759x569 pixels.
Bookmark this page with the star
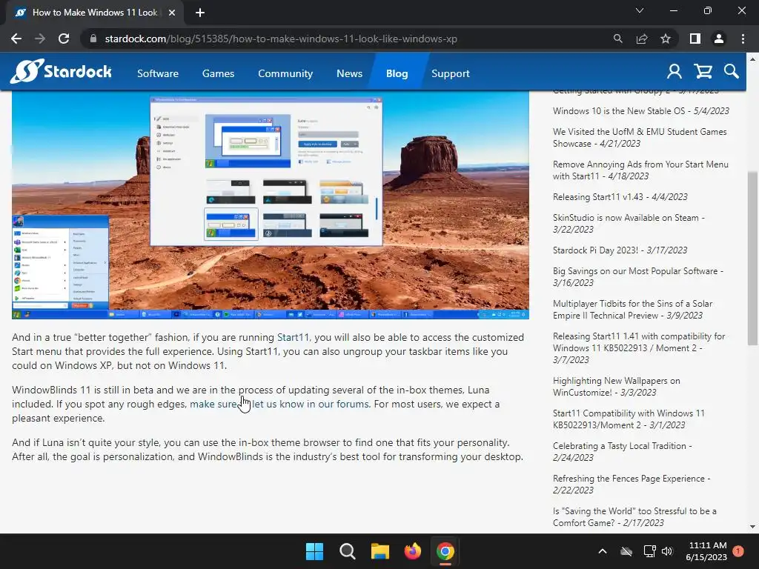click(666, 39)
